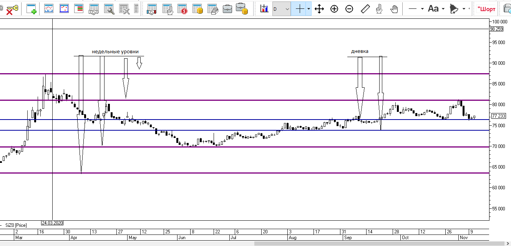Open the stop-orders table with the red S icon
The width and height of the screenshot is (511, 246).
pos(182,9)
